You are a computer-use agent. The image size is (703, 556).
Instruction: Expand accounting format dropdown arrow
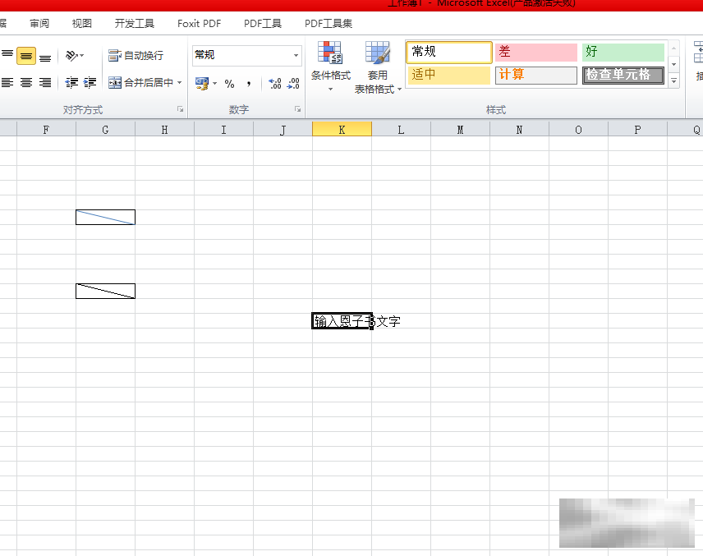214,83
